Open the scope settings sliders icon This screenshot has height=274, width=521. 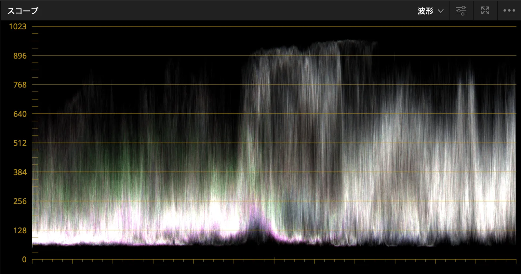coord(461,11)
